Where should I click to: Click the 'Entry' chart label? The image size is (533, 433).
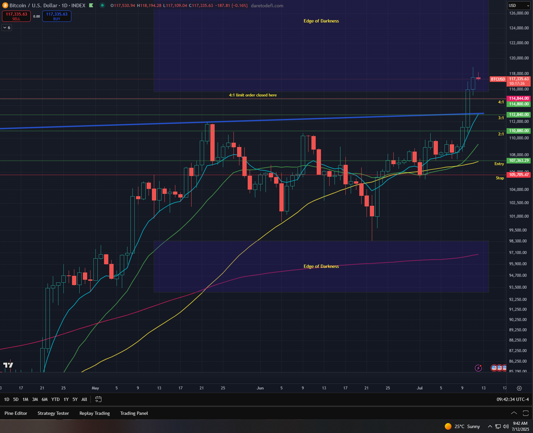499,164
